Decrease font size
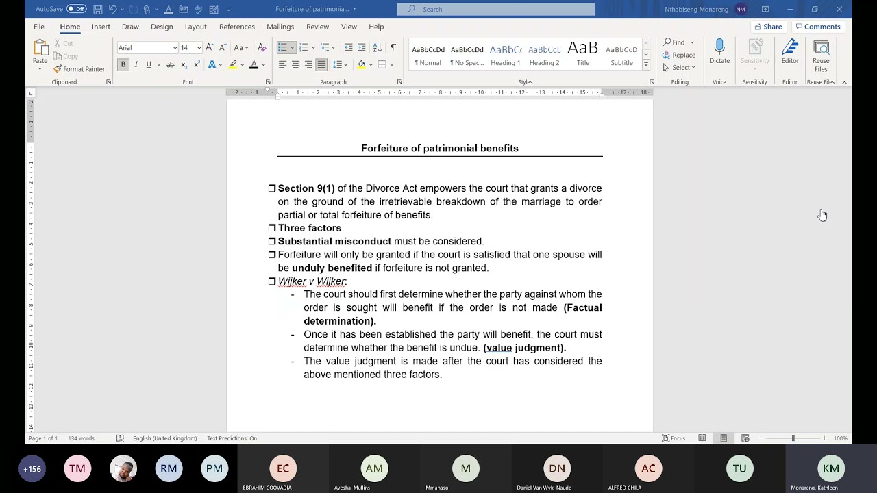Image resolution: width=877 pixels, height=493 pixels. [223, 47]
